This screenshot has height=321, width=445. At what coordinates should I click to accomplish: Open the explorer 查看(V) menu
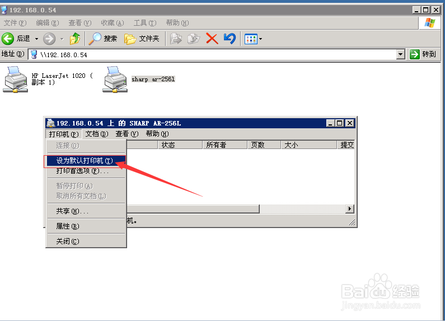click(x=80, y=23)
